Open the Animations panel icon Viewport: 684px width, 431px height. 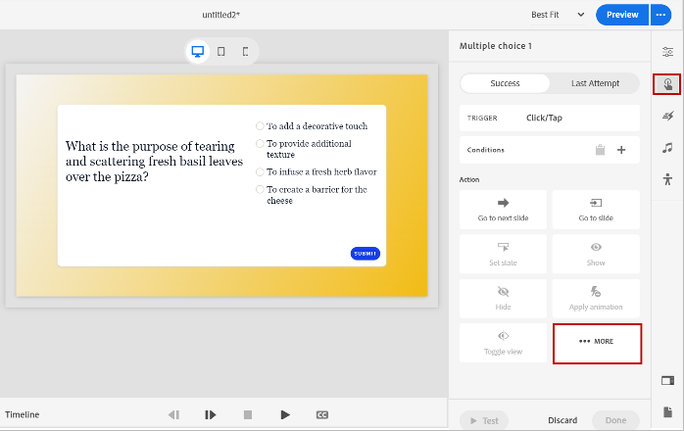coord(667,117)
